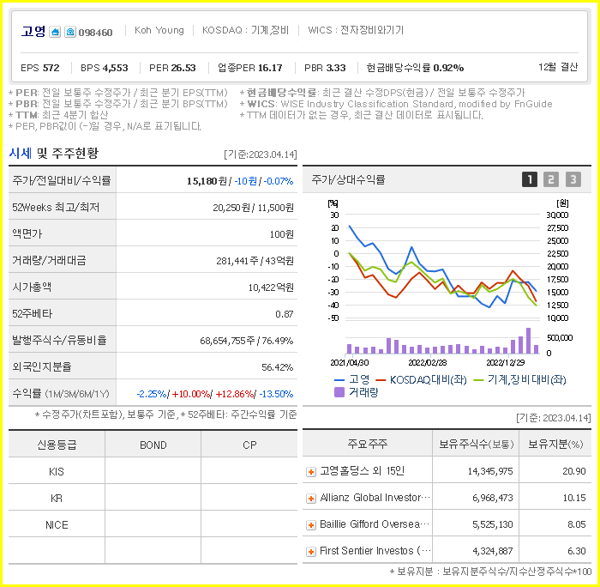Select the EPS 572 value

point(40,68)
